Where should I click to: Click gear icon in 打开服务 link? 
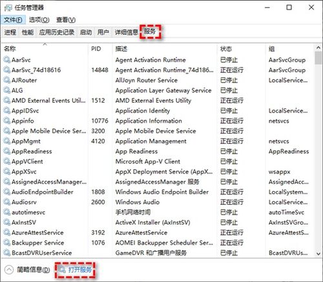pos(63,270)
